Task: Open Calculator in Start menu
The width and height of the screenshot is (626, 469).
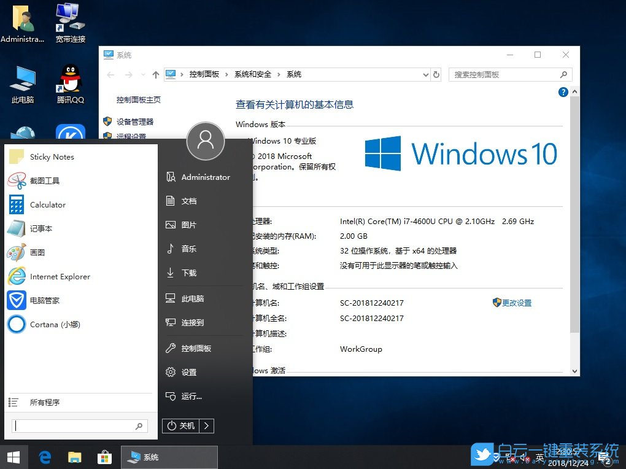Action: coord(47,204)
